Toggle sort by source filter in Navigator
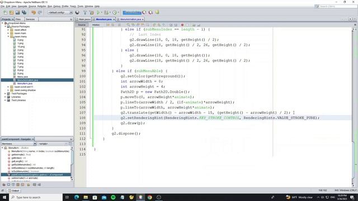Image resolution: width=358 pixels, height=201 pixels. (39, 185)
